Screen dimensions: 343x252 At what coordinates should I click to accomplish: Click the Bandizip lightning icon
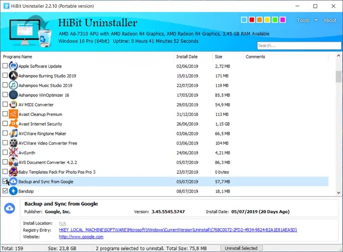point(13,191)
